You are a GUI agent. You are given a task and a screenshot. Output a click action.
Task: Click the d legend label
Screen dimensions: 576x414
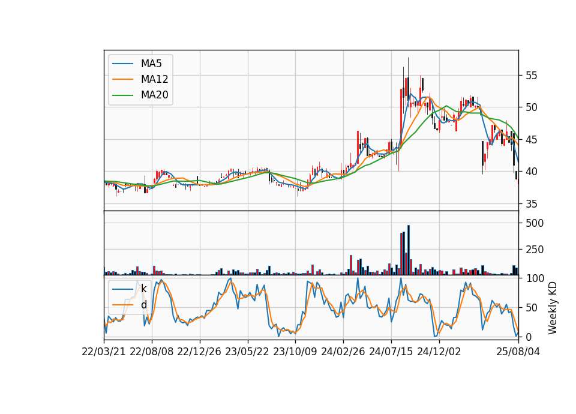click(143, 305)
